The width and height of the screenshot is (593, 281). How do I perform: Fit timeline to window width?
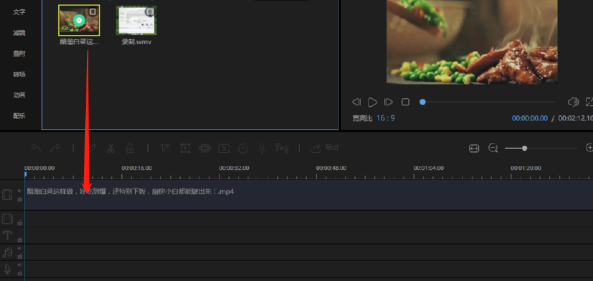point(474,148)
